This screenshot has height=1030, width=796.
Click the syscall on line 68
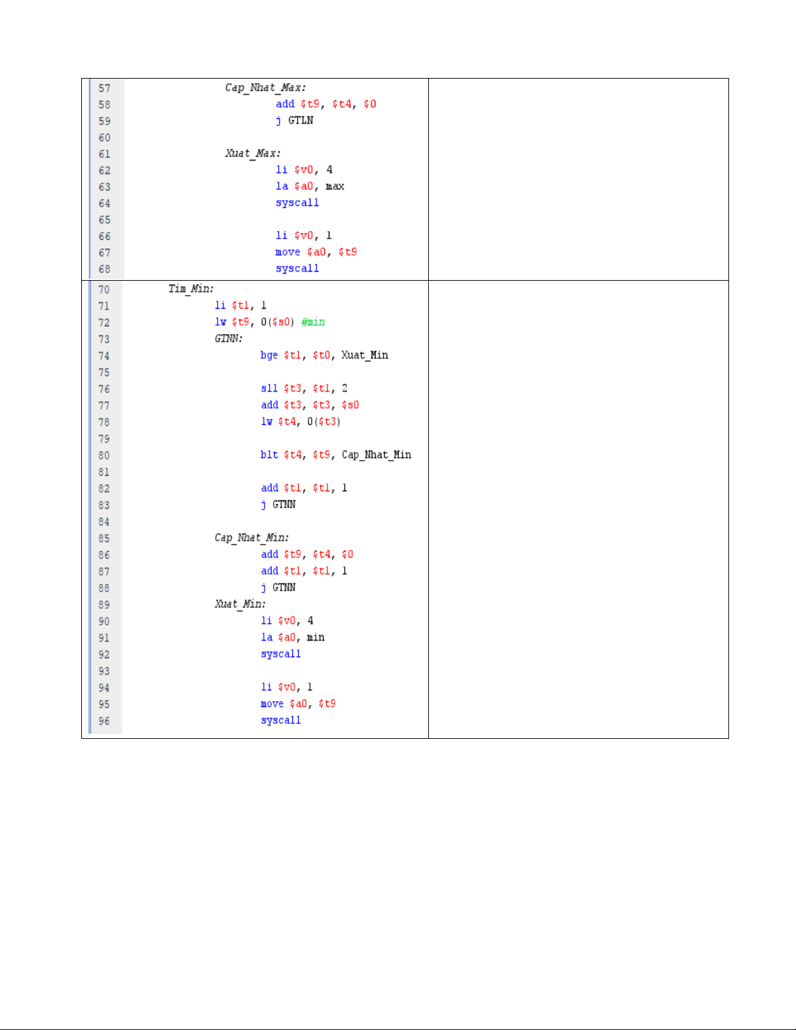pyautogui.click(x=297, y=268)
